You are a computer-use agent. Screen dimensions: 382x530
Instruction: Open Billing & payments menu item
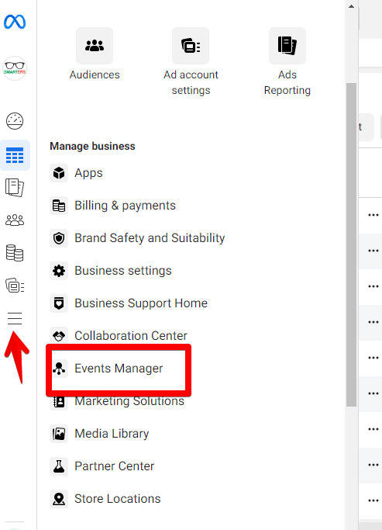126,206
